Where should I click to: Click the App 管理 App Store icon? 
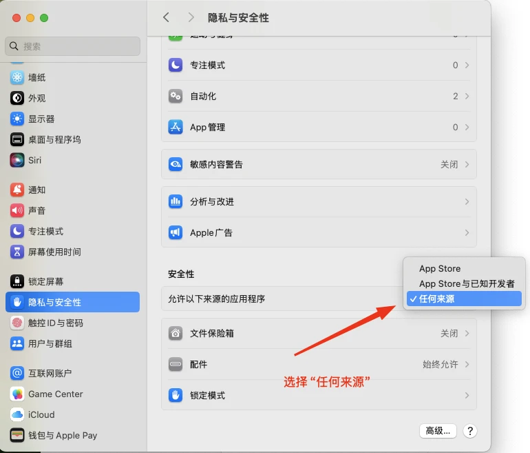pyautogui.click(x=176, y=128)
